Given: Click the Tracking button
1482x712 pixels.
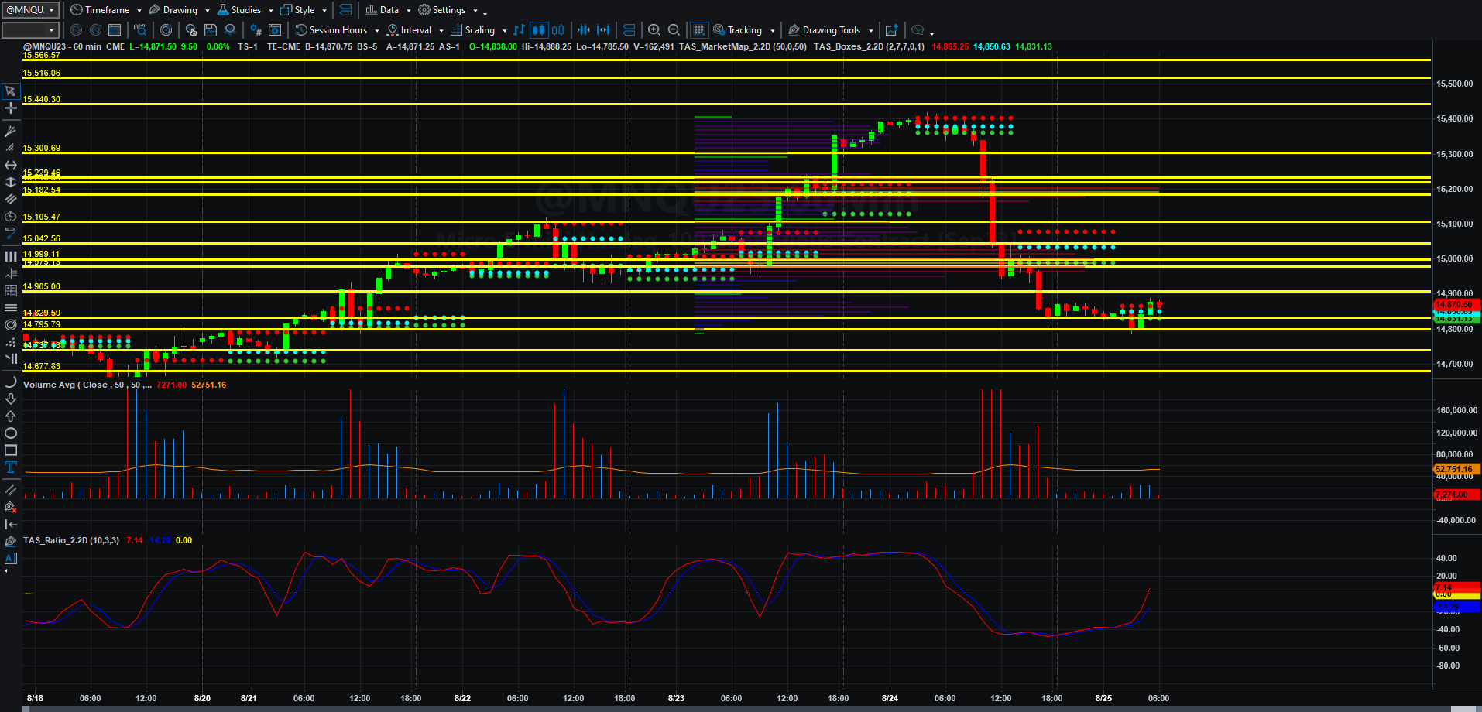Looking at the screenshot, I should [x=744, y=29].
